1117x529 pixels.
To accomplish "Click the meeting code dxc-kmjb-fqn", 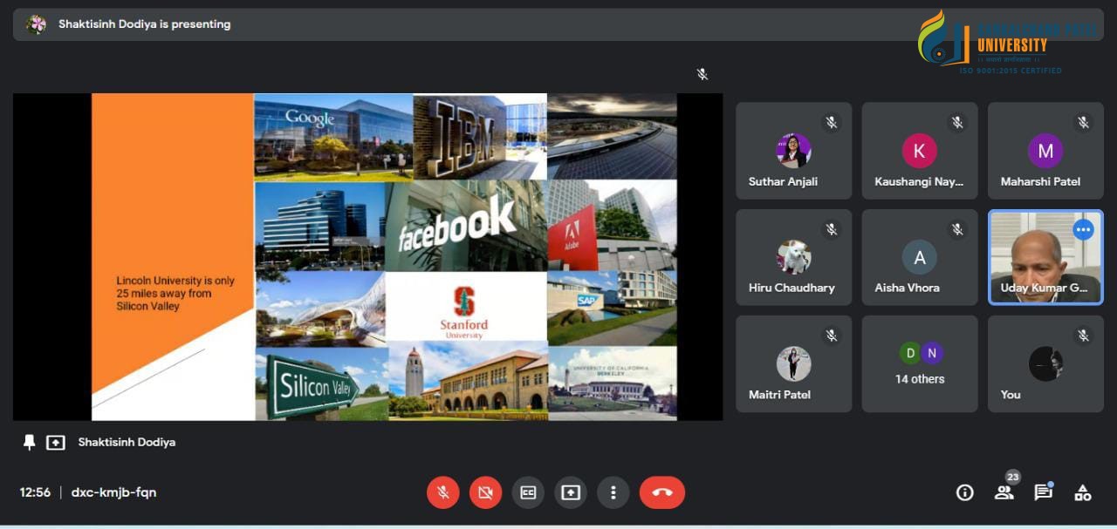I will click(113, 492).
